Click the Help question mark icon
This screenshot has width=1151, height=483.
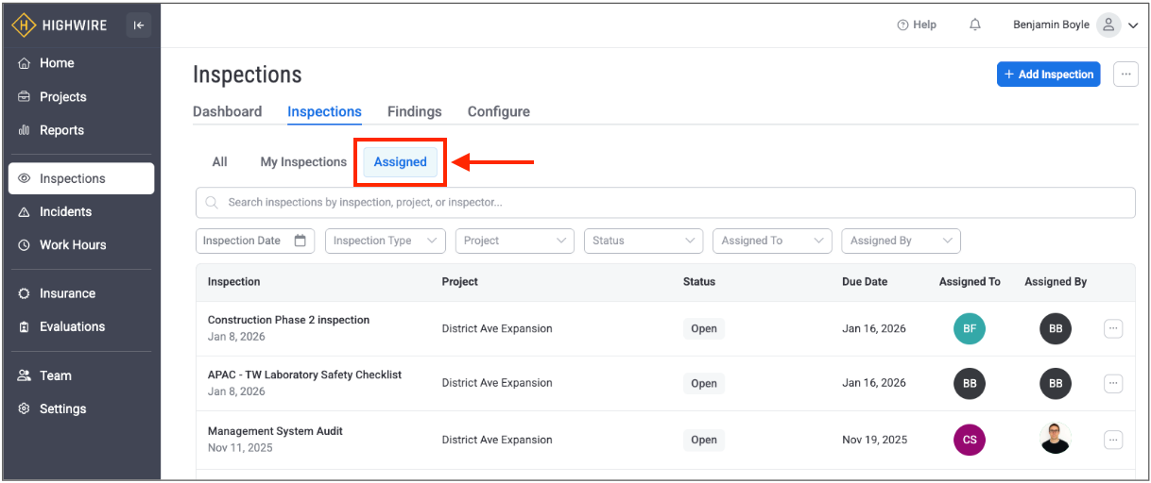tap(902, 25)
